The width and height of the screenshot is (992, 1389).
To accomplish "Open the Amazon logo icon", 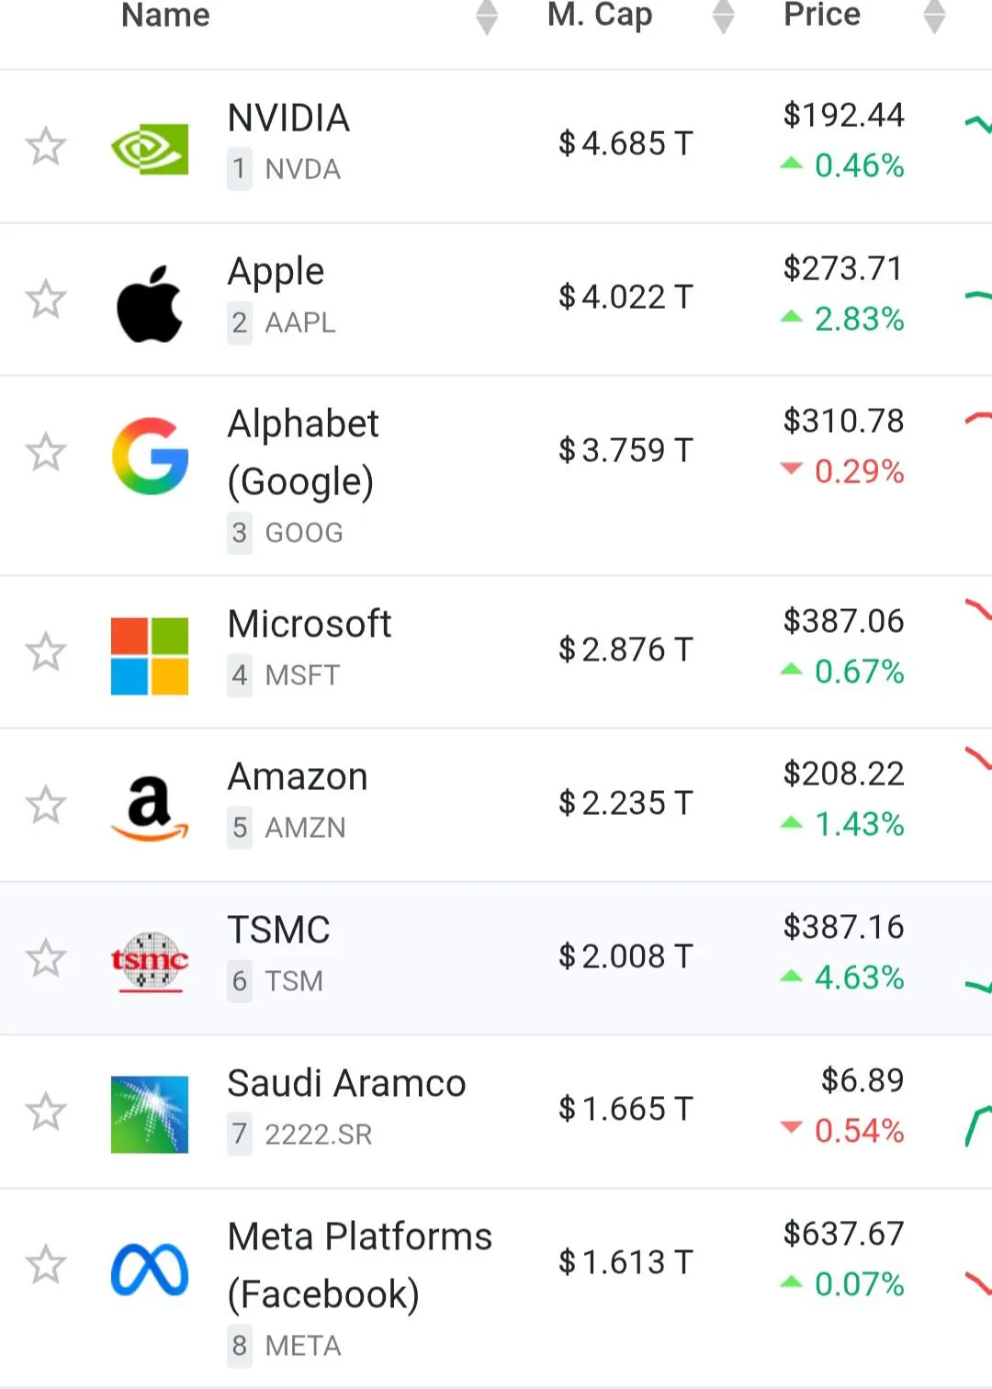I will [x=150, y=807].
